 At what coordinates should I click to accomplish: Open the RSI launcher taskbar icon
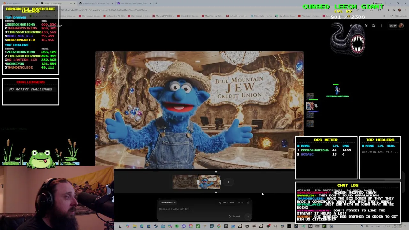pos(212,226)
